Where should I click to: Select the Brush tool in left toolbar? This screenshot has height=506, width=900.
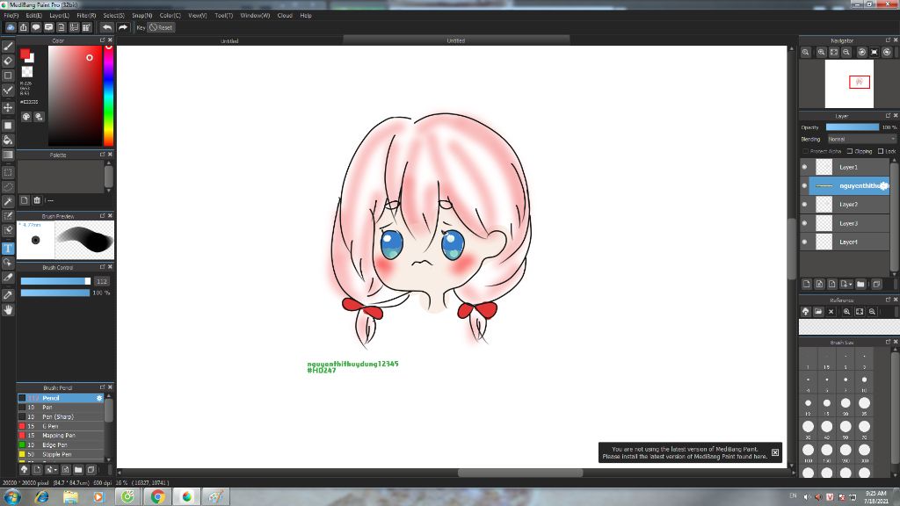point(8,47)
